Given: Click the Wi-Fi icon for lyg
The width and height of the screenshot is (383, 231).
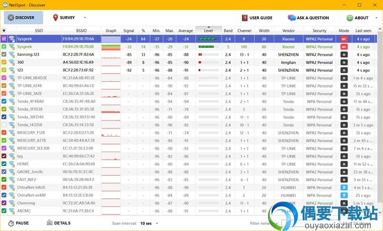Looking at the screenshot, I should point(11,156).
